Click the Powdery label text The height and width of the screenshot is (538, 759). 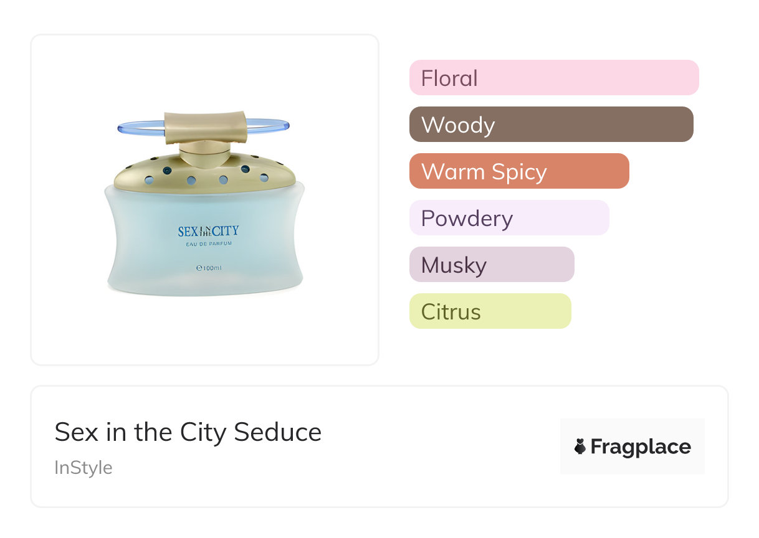(467, 218)
